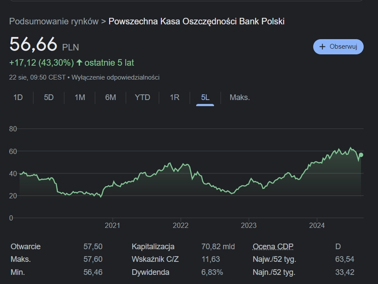This screenshot has width=378, height=284.
Task: Click the current price dot on chart
Action: click(361, 155)
